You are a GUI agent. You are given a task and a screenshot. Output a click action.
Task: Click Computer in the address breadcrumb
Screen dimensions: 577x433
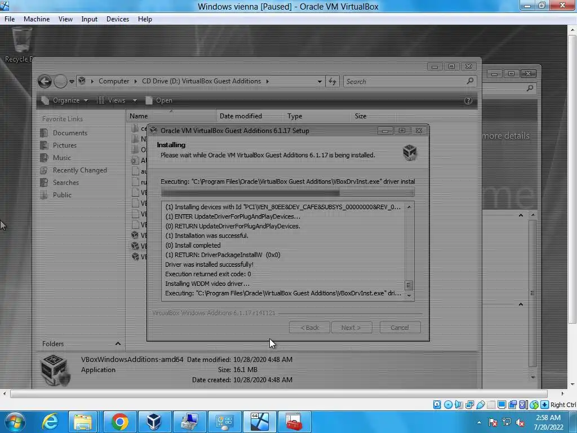click(114, 81)
